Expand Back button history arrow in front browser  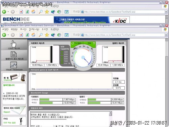[x=8, y=35]
